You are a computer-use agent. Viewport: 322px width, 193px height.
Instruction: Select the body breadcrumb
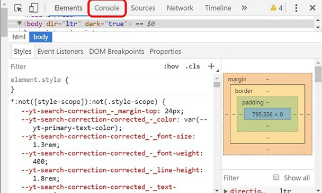point(41,37)
